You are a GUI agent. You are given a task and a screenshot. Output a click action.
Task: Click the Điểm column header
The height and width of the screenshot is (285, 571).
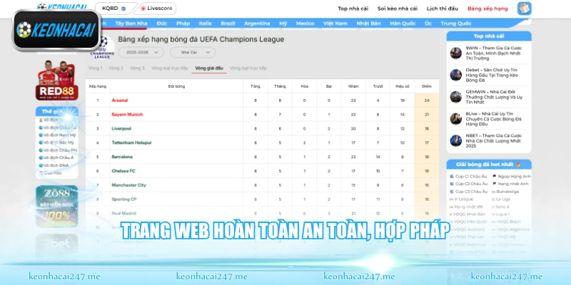pos(426,86)
